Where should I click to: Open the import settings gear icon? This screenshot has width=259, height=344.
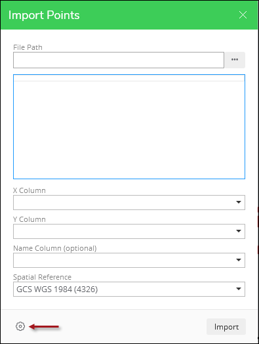click(20, 326)
